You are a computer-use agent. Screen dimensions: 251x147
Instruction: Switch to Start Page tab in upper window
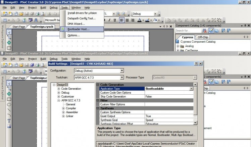pyautogui.click(x=18, y=27)
